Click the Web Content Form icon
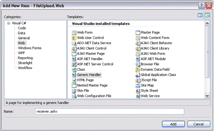 [138, 38]
